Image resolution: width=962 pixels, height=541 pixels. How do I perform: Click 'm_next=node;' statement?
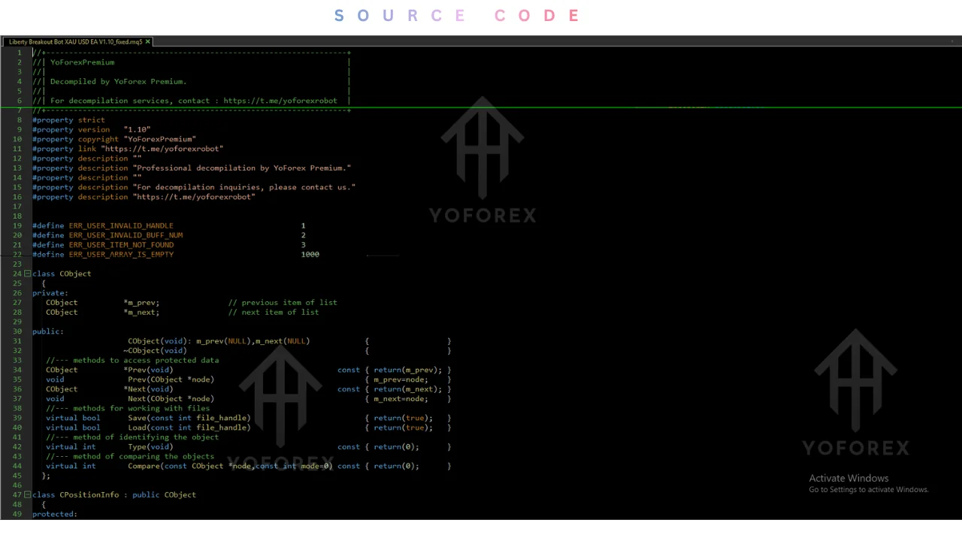(401, 399)
